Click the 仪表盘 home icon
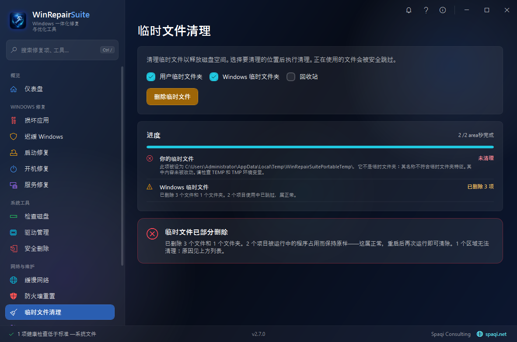517x342 pixels. pyautogui.click(x=14, y=89)
